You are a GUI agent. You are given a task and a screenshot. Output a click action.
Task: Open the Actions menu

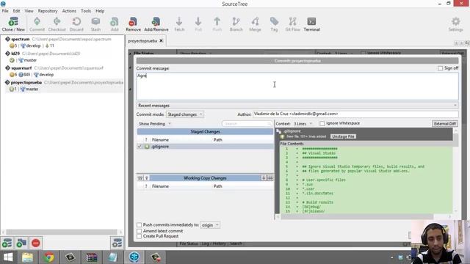click(69, 11)
